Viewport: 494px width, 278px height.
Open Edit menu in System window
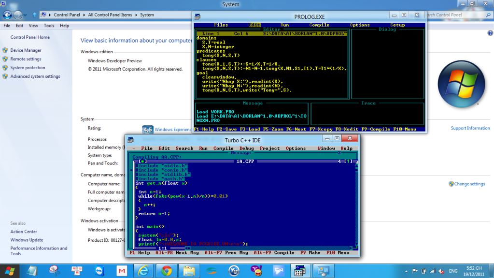19,26
